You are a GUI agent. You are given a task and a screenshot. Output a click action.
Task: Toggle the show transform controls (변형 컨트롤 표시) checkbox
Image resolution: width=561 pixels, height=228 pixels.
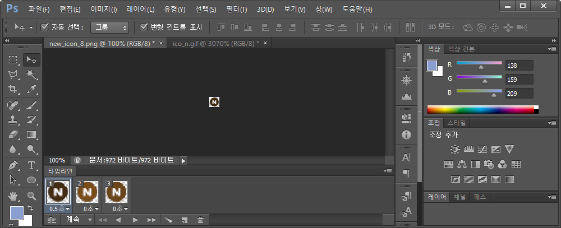(144, 27)
